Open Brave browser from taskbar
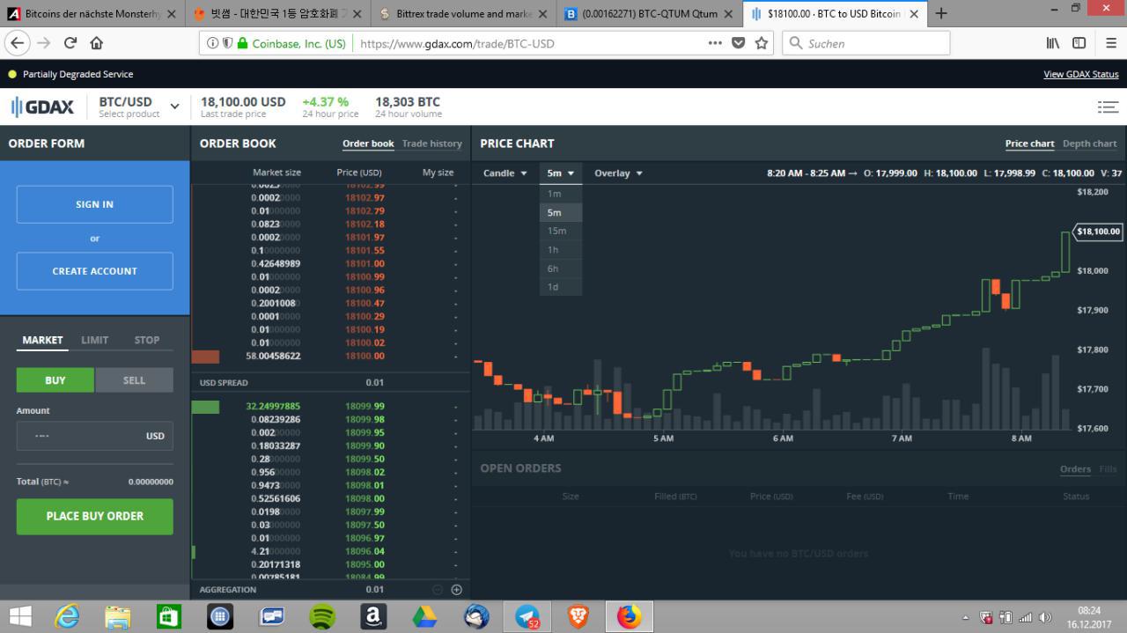Screen dimensions: 1127x633 click(x=578, y=617)
